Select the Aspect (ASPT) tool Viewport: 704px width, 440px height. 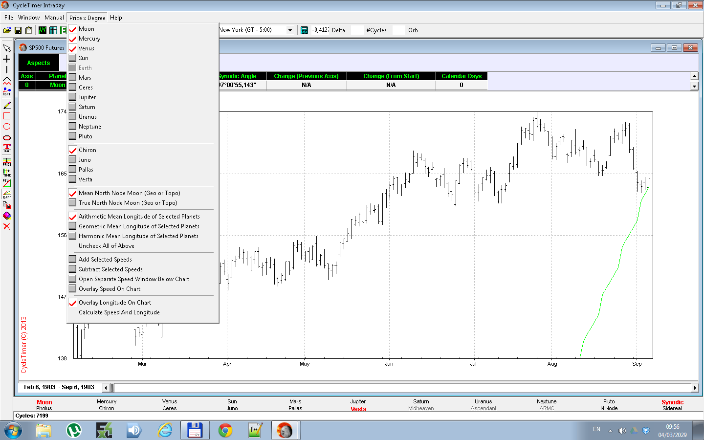(x=7, y=91)
